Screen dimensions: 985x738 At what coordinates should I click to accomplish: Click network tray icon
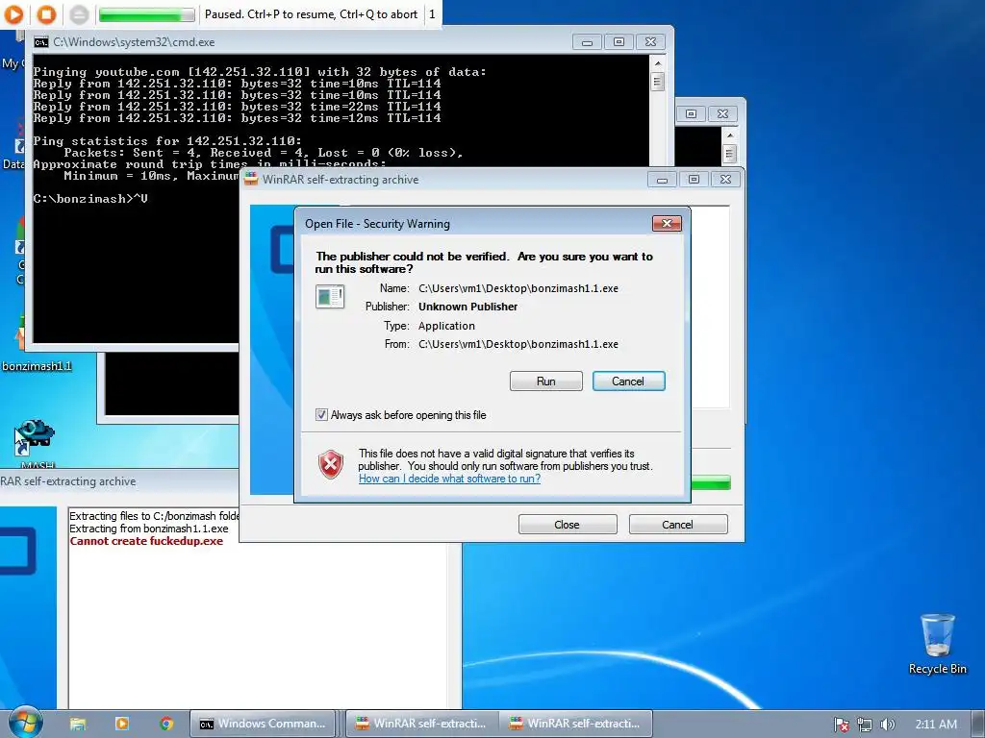pyautogui.click(x=865, y=725)
